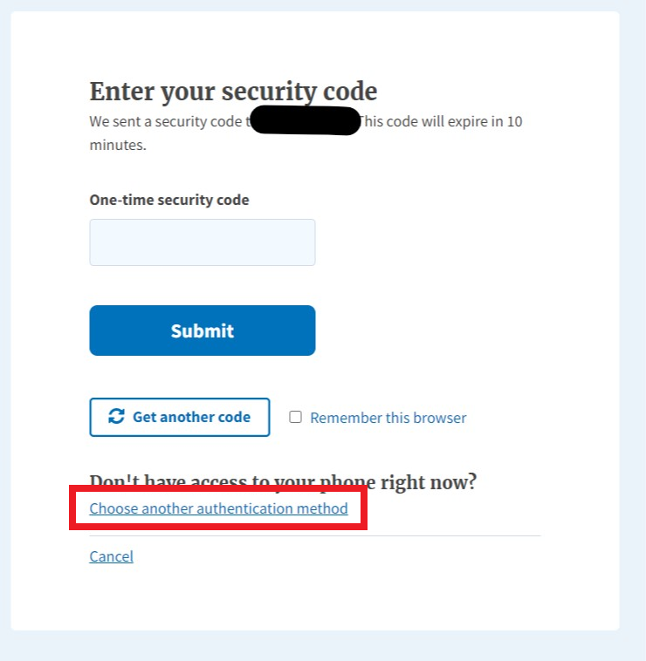
Task: Click the Cancel link
Action: [111, 556]
